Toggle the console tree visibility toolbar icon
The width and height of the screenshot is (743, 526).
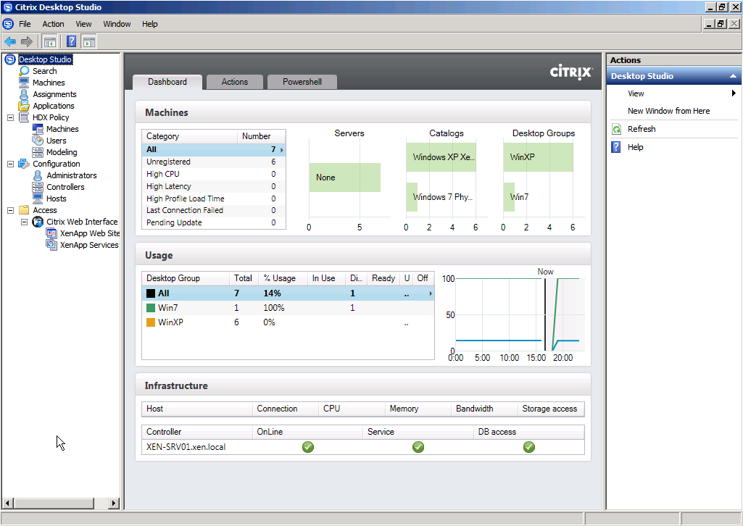[x=49, y=41]
